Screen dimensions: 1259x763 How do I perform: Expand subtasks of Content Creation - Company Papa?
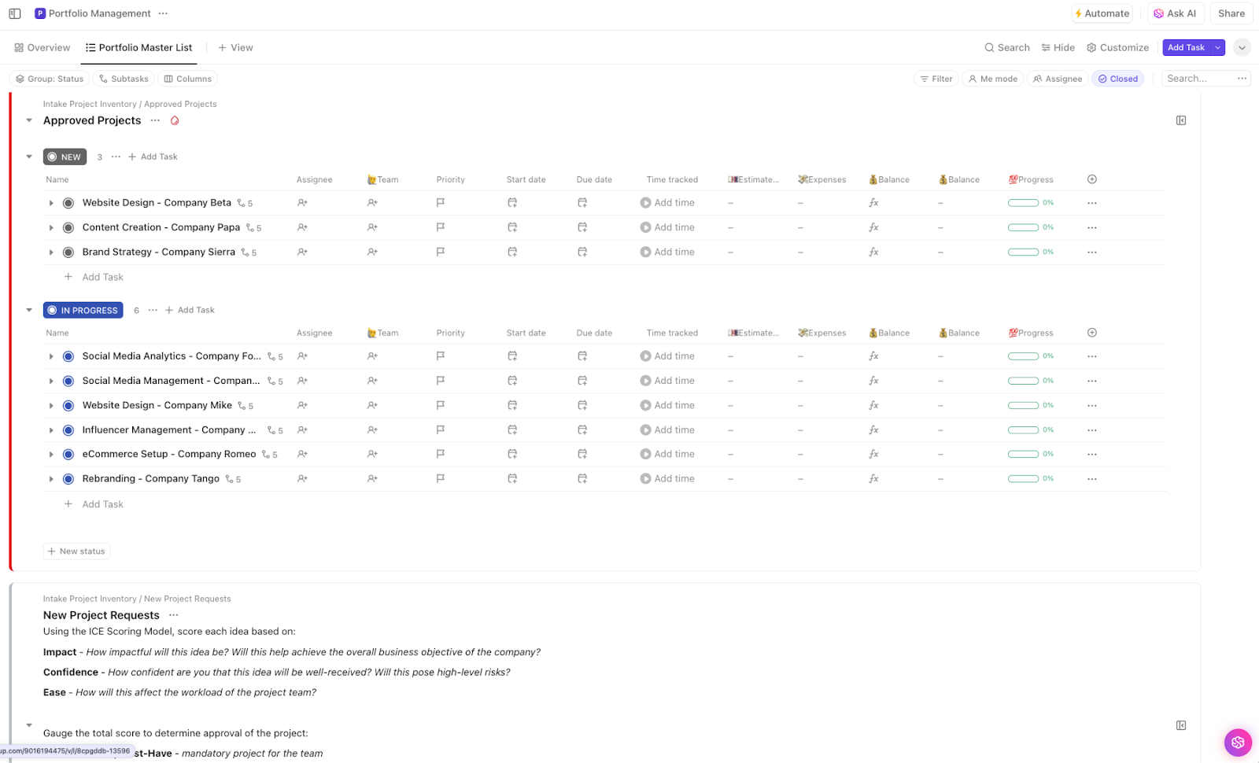tap(51, 227)
